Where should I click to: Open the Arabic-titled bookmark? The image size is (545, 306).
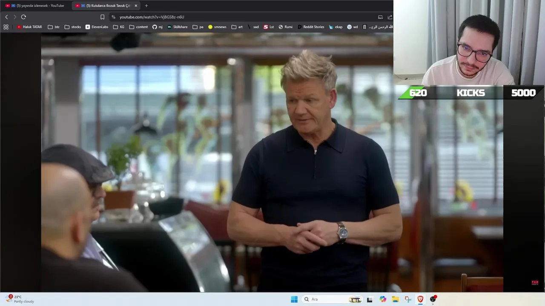point(377,27)
